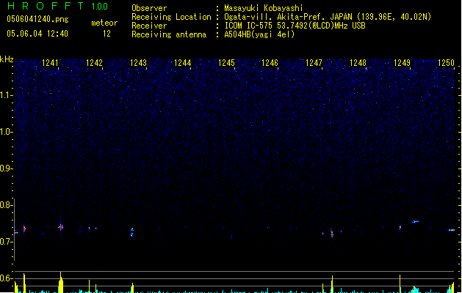Click the 0.6 kHz axis label
Viewport: 462px width, 293px height.
[6, 278]
